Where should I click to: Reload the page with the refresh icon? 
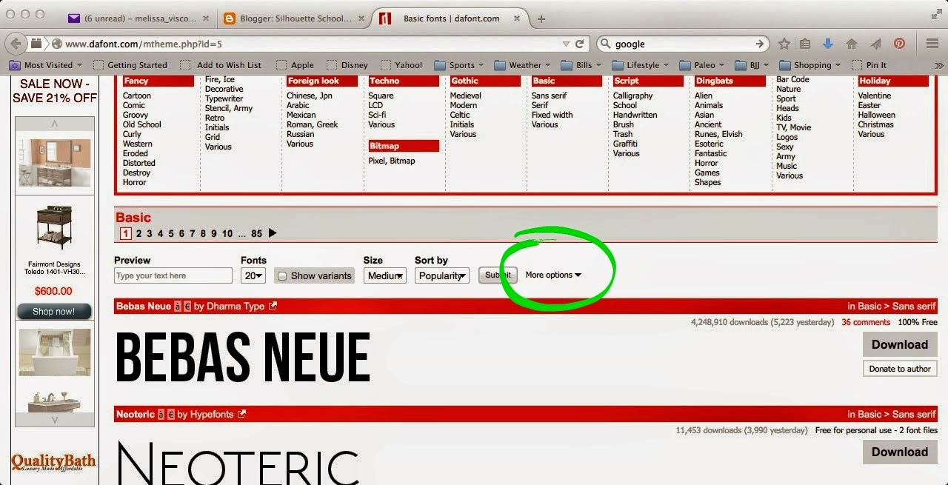(x=581, y=44)
